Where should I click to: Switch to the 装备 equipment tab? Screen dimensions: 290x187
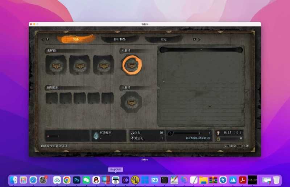click(76, 39)
